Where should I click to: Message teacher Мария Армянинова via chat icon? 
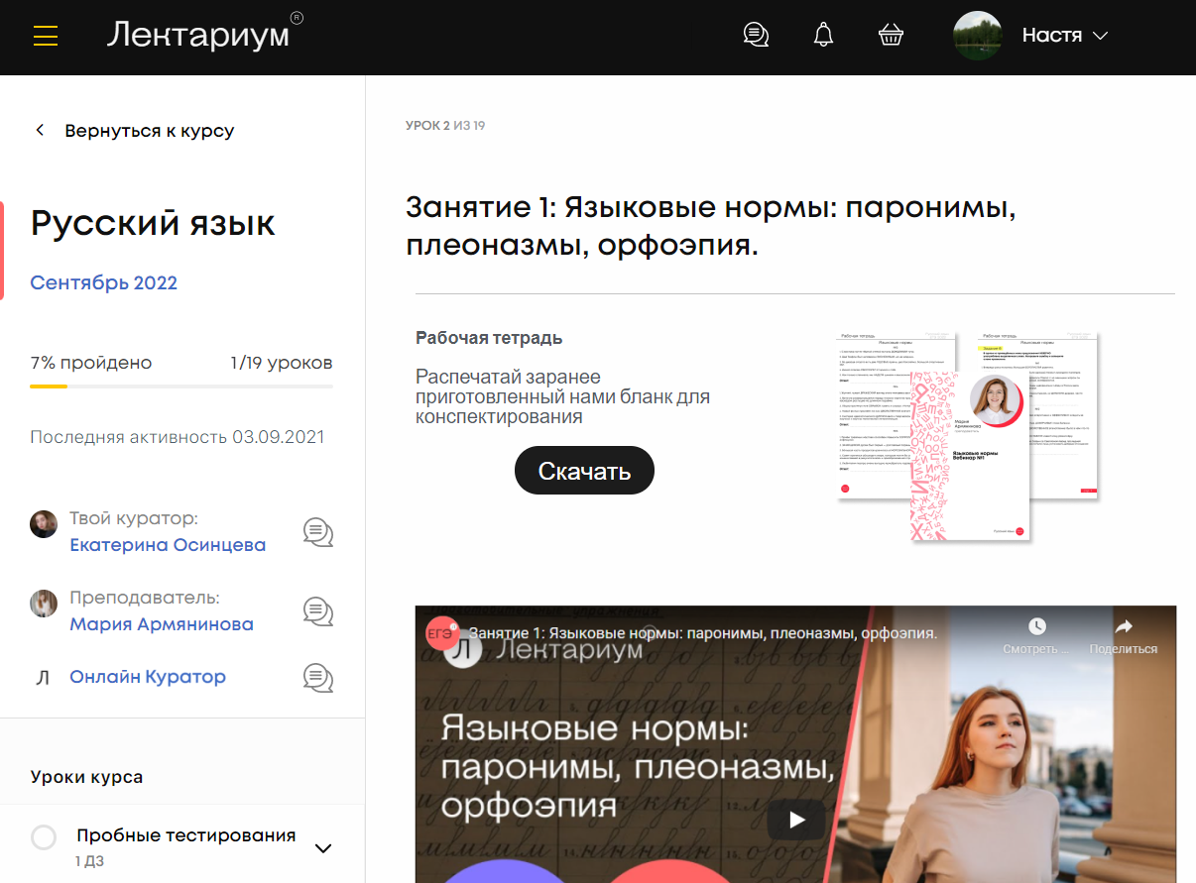(x=317, y=611)
